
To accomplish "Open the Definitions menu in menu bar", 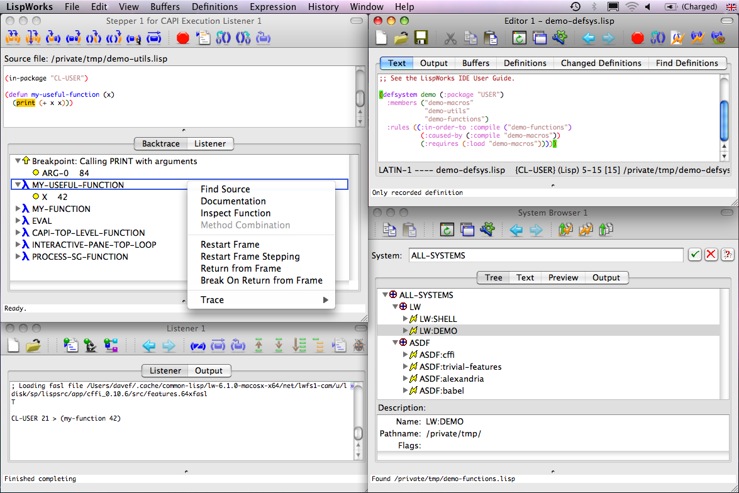I will (x=214, y=7).
